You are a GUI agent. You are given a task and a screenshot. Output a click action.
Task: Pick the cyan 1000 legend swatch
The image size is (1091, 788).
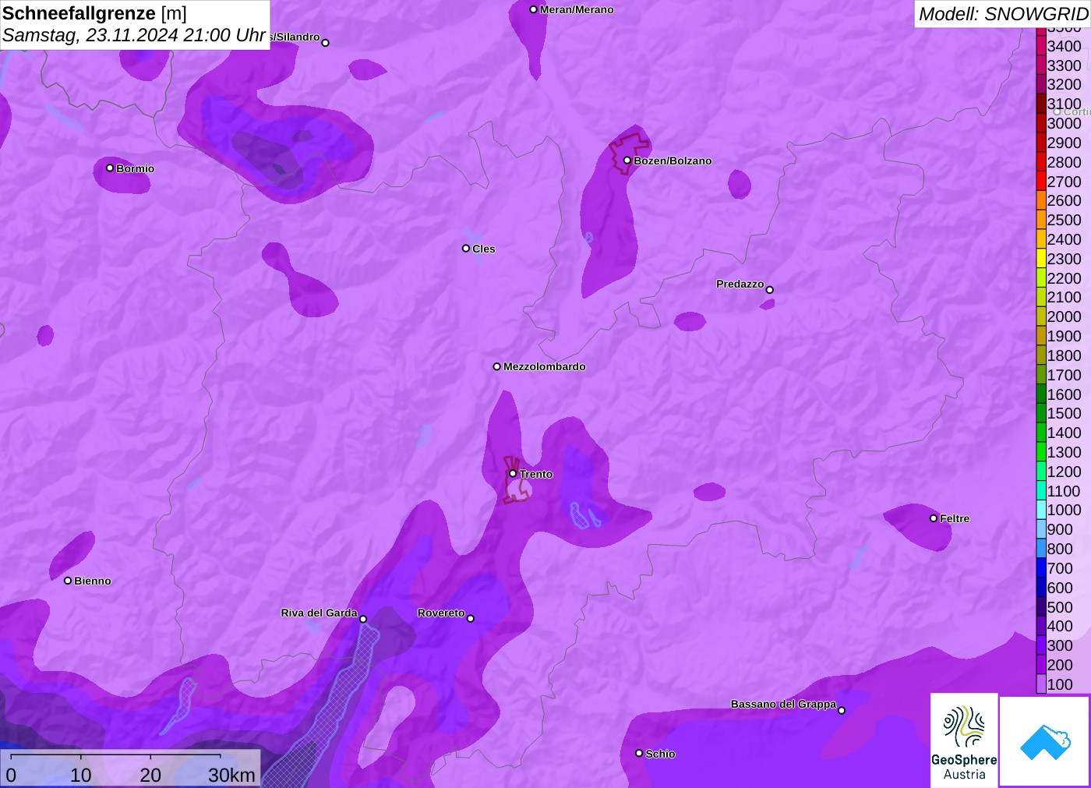click(1041, 510)
